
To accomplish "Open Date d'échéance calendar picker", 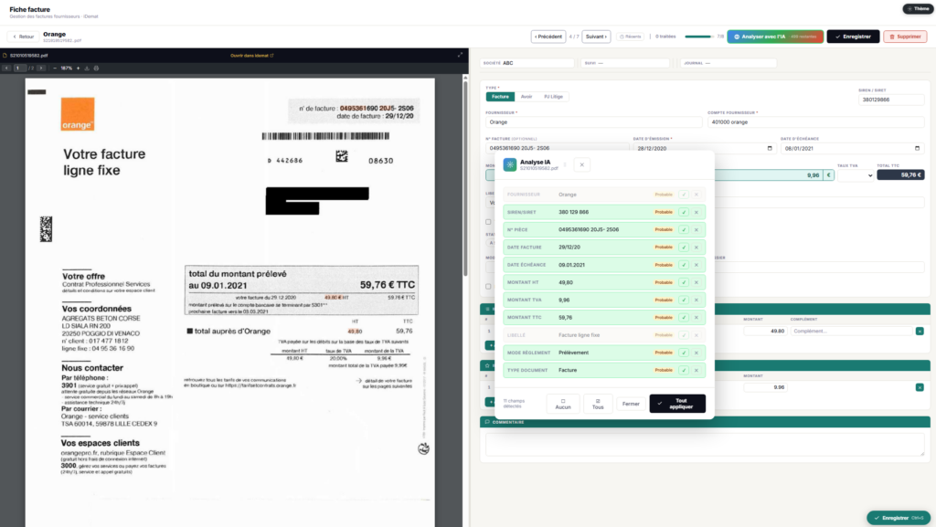I will (917, 149).
